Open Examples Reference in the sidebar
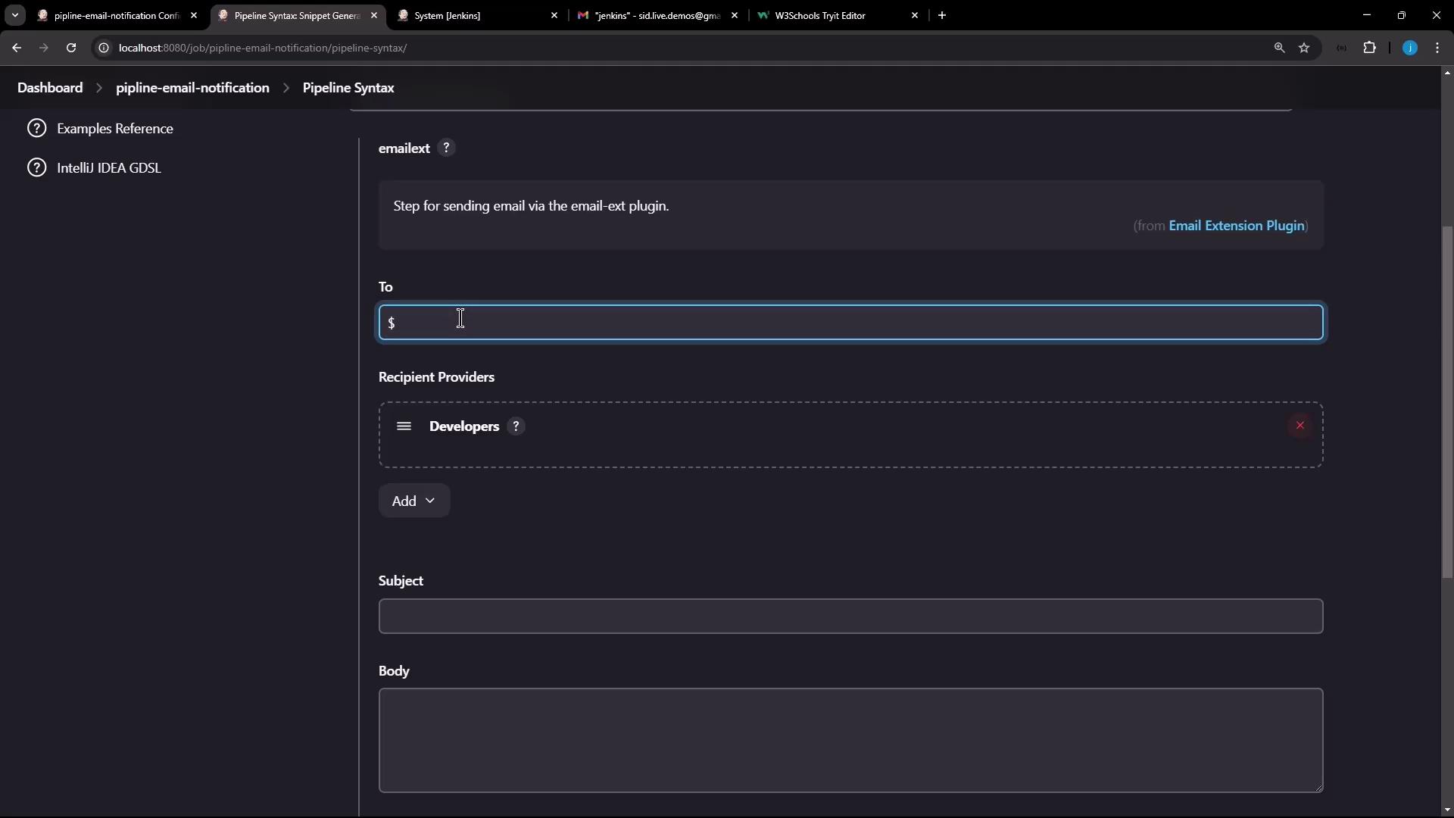The width and height of the screenshot is (1454, 818). point(114,129)
